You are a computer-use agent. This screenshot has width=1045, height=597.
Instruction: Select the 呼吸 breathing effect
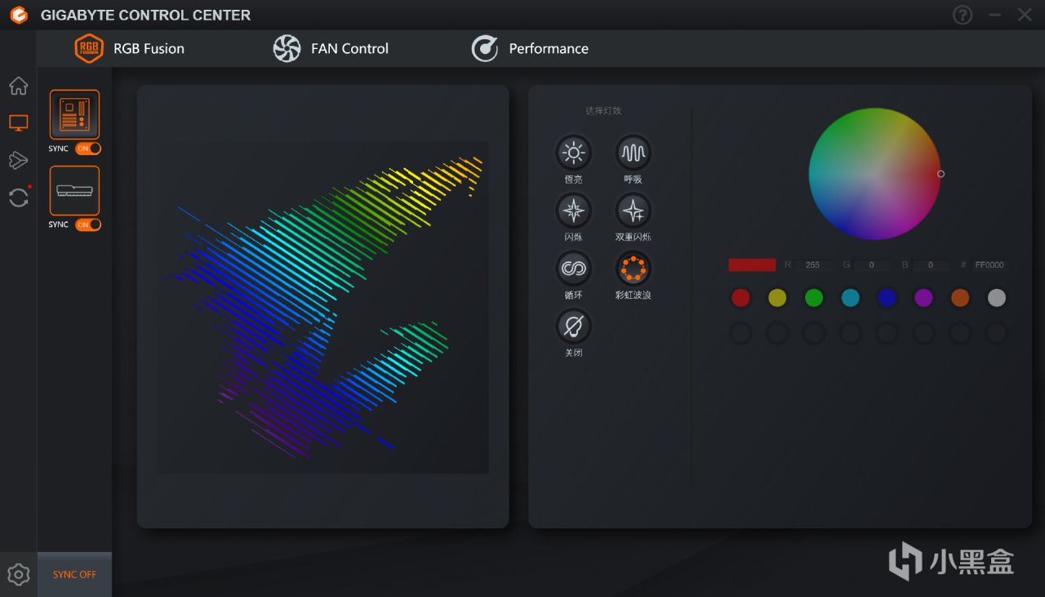[x=633, y=153]
